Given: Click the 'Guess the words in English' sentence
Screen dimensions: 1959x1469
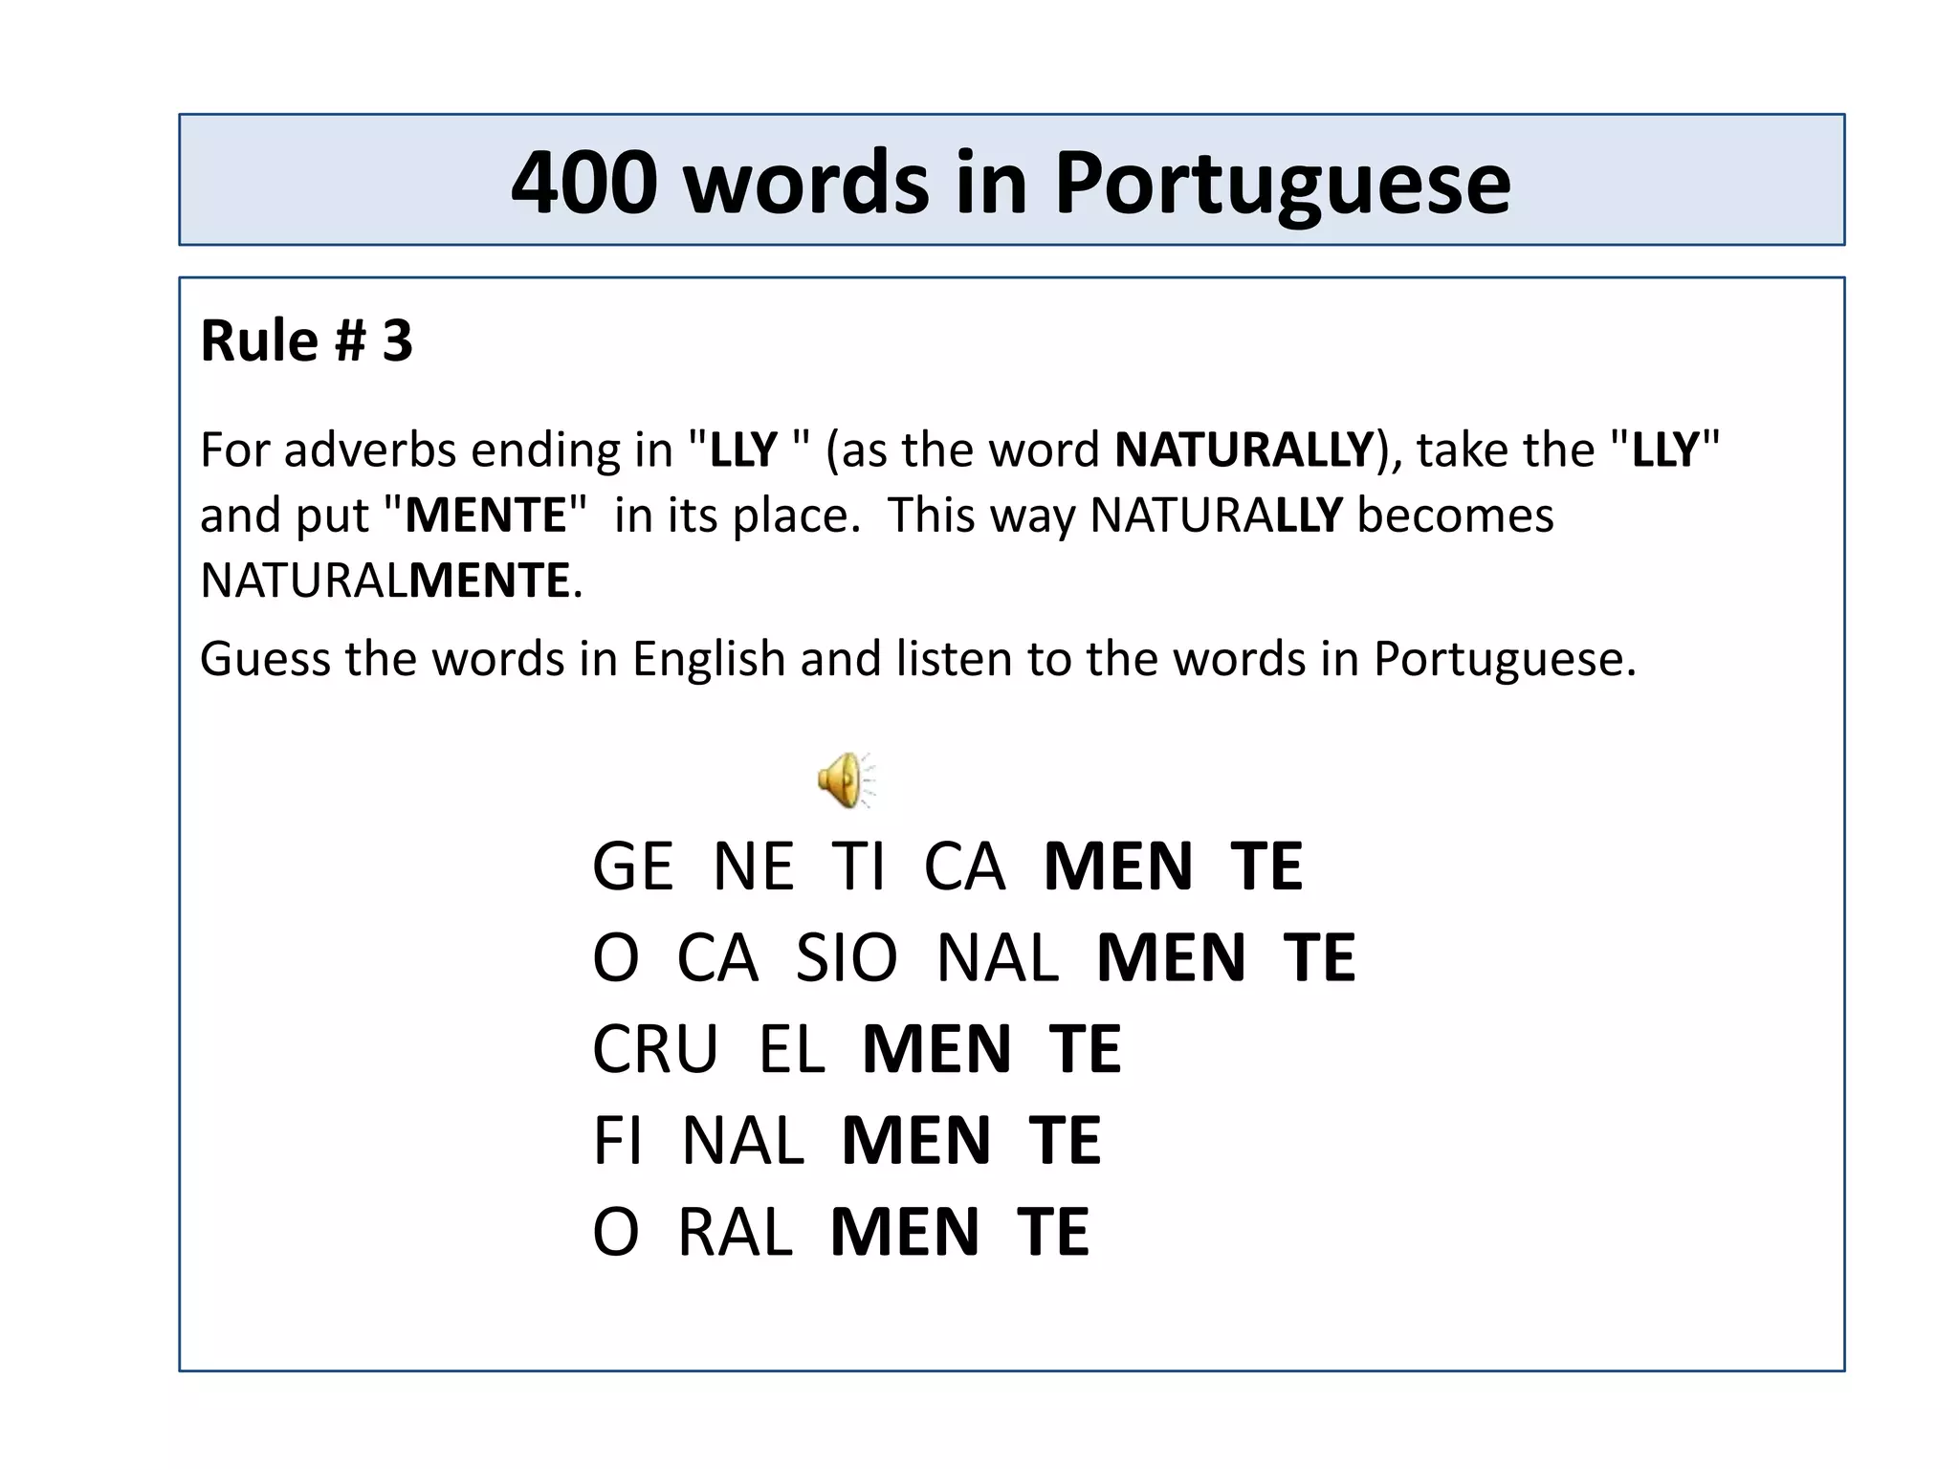Looking at the screenshot, I should coord(916,659).
